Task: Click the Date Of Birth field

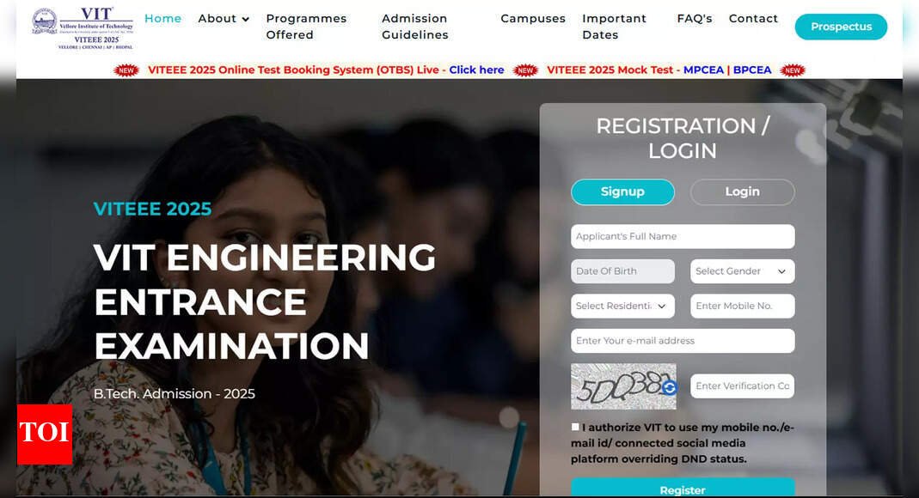Action: point(622,271)
